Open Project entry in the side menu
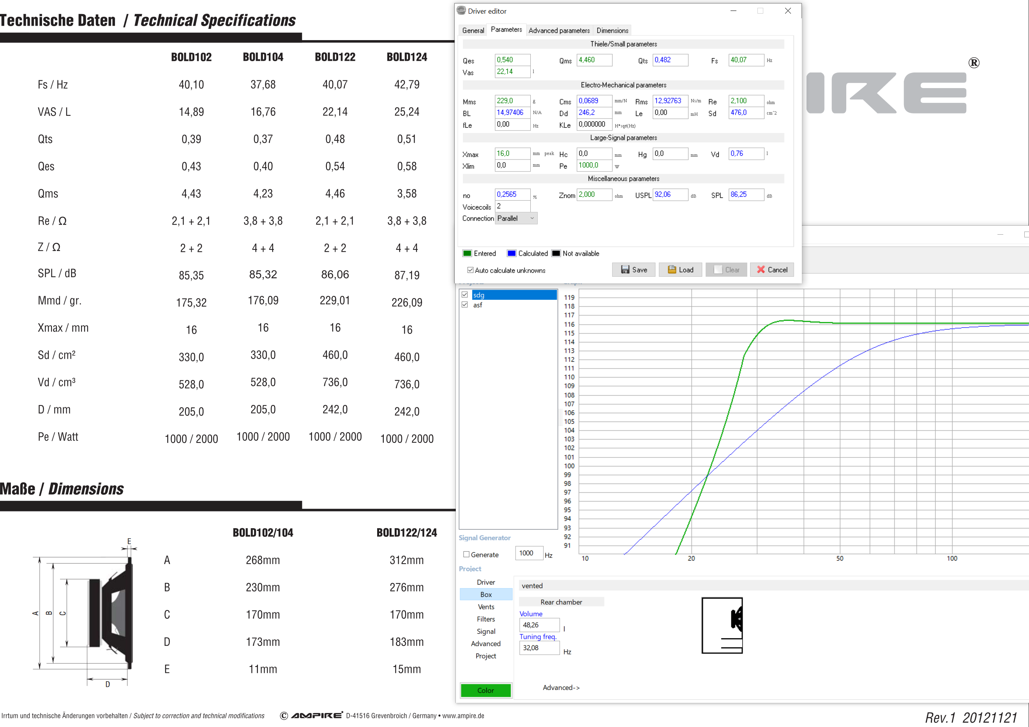1029x727 pixels. pos(486,656)
